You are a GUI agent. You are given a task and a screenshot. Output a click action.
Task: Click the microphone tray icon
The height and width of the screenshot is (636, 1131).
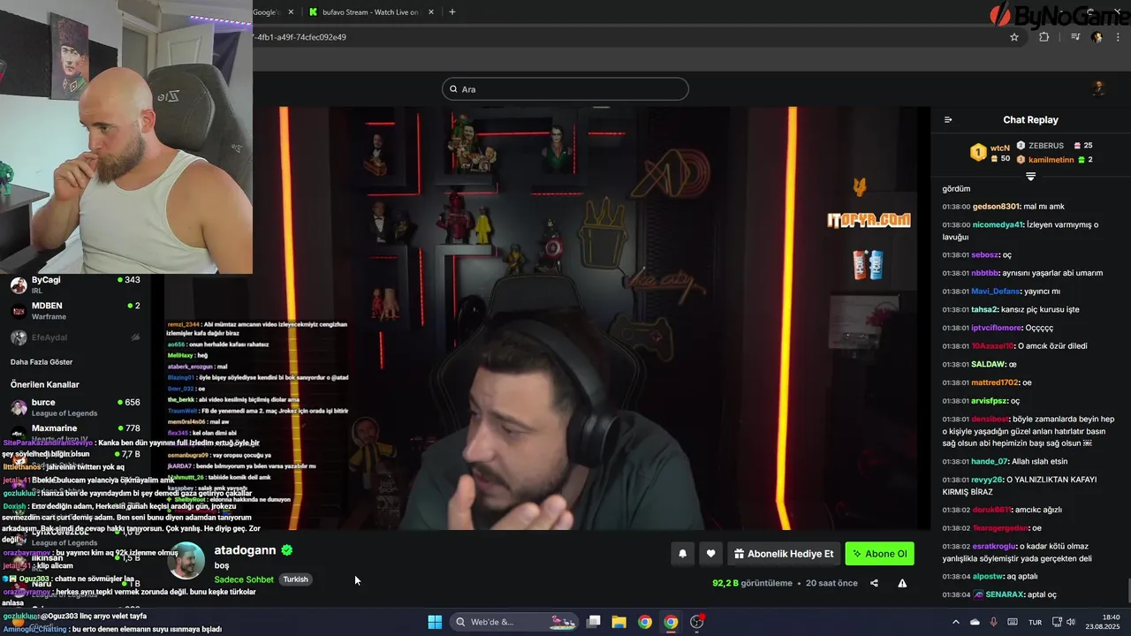pyautogui.click(x=994, y=622)
